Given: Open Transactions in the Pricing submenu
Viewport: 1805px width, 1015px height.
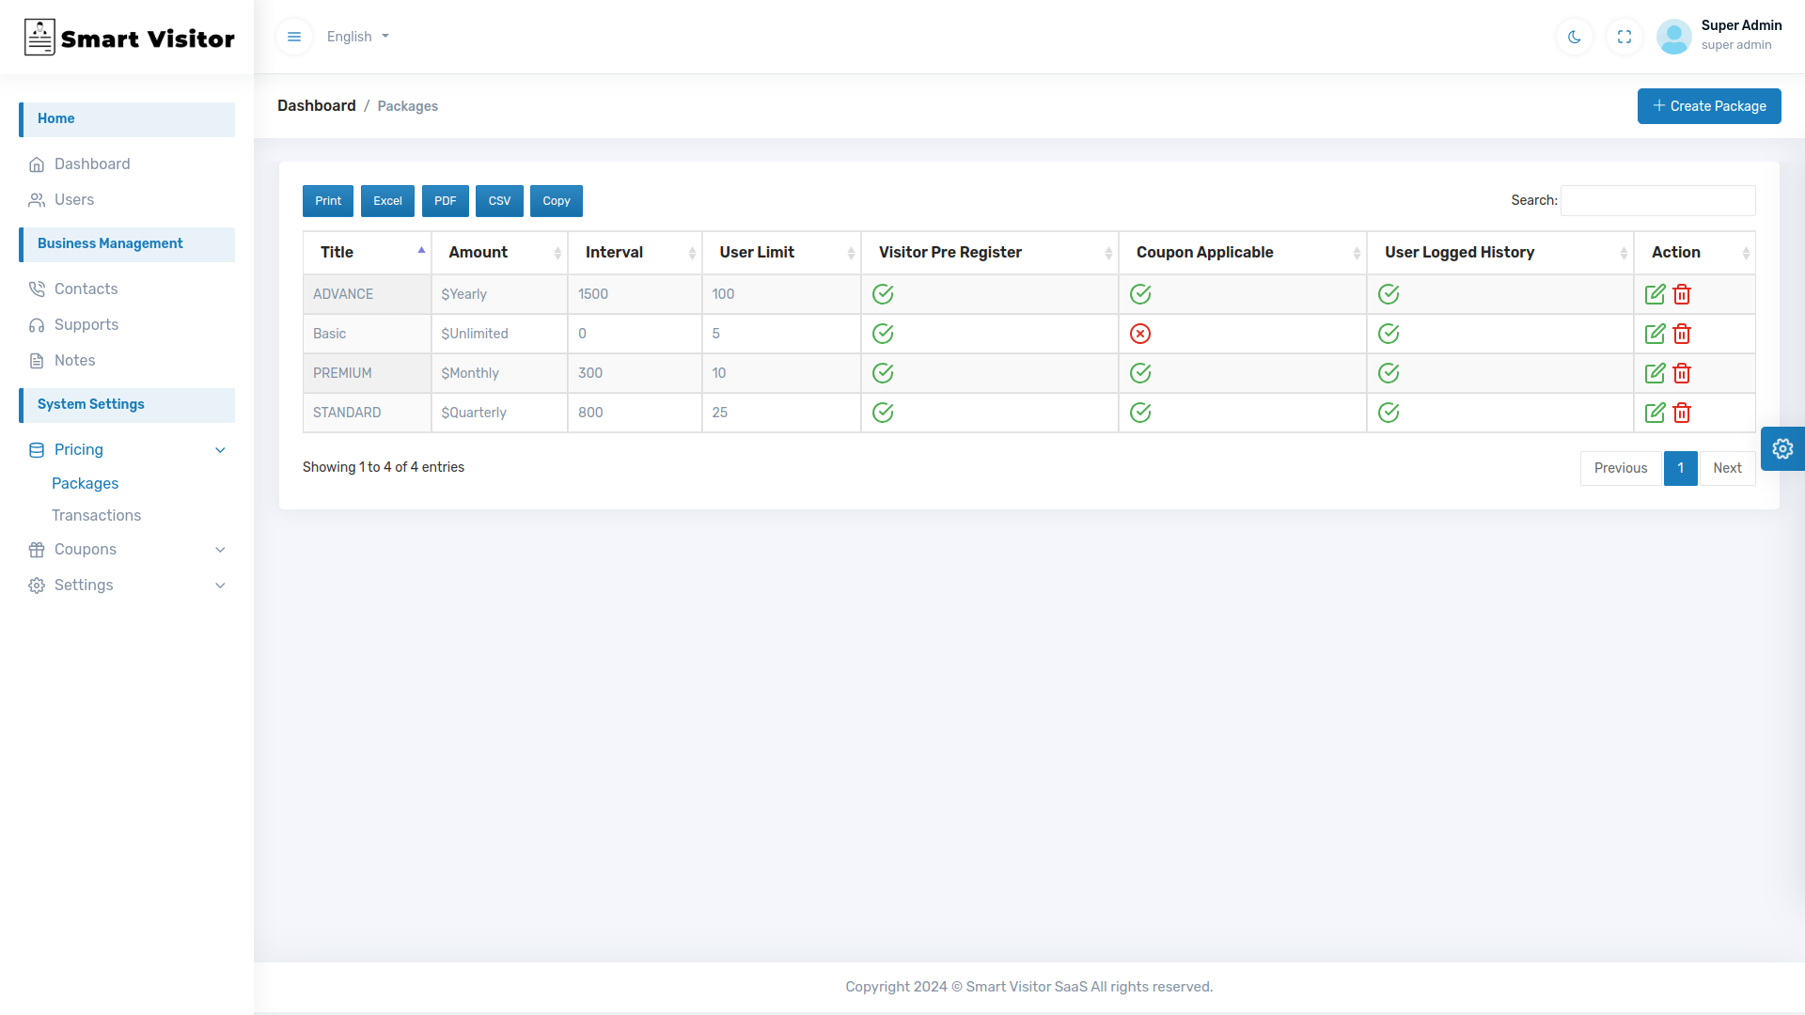Looking at the screenshot, I should [x=96, y=516].
